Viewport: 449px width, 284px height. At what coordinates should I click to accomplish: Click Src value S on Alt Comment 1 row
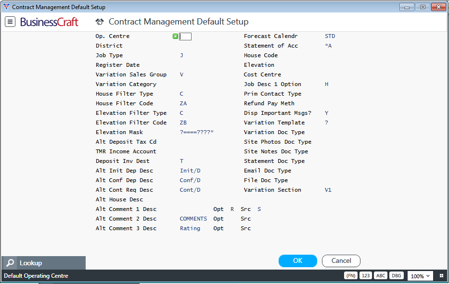[259, 209]
